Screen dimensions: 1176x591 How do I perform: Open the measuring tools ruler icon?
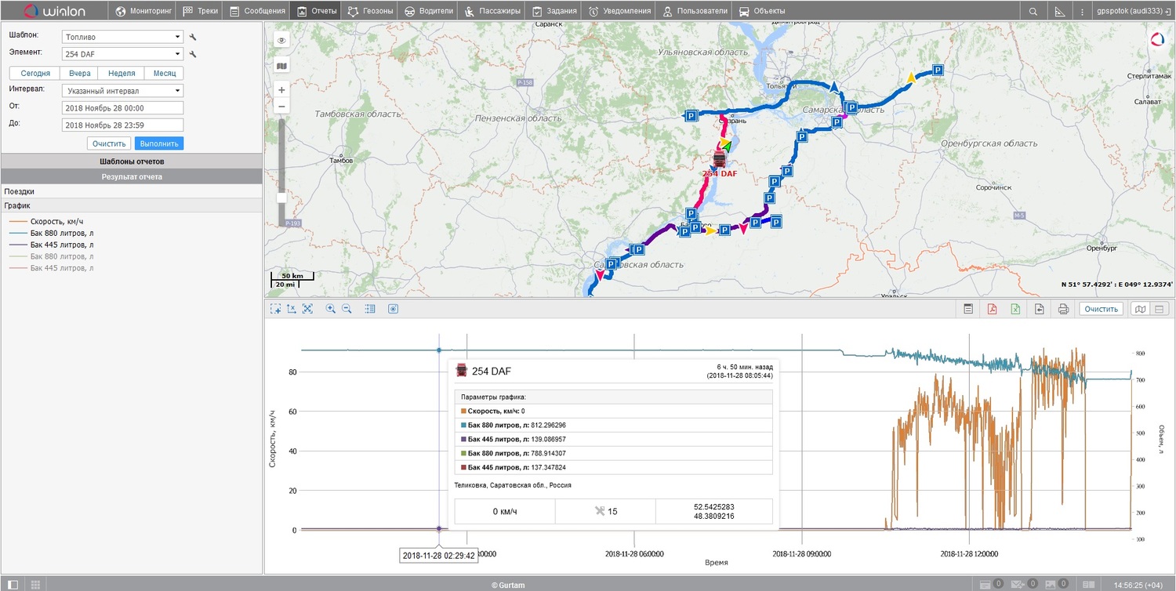(1060, 11)
